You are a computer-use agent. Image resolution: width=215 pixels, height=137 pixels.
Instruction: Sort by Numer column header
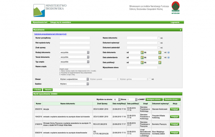click(39, 104)
